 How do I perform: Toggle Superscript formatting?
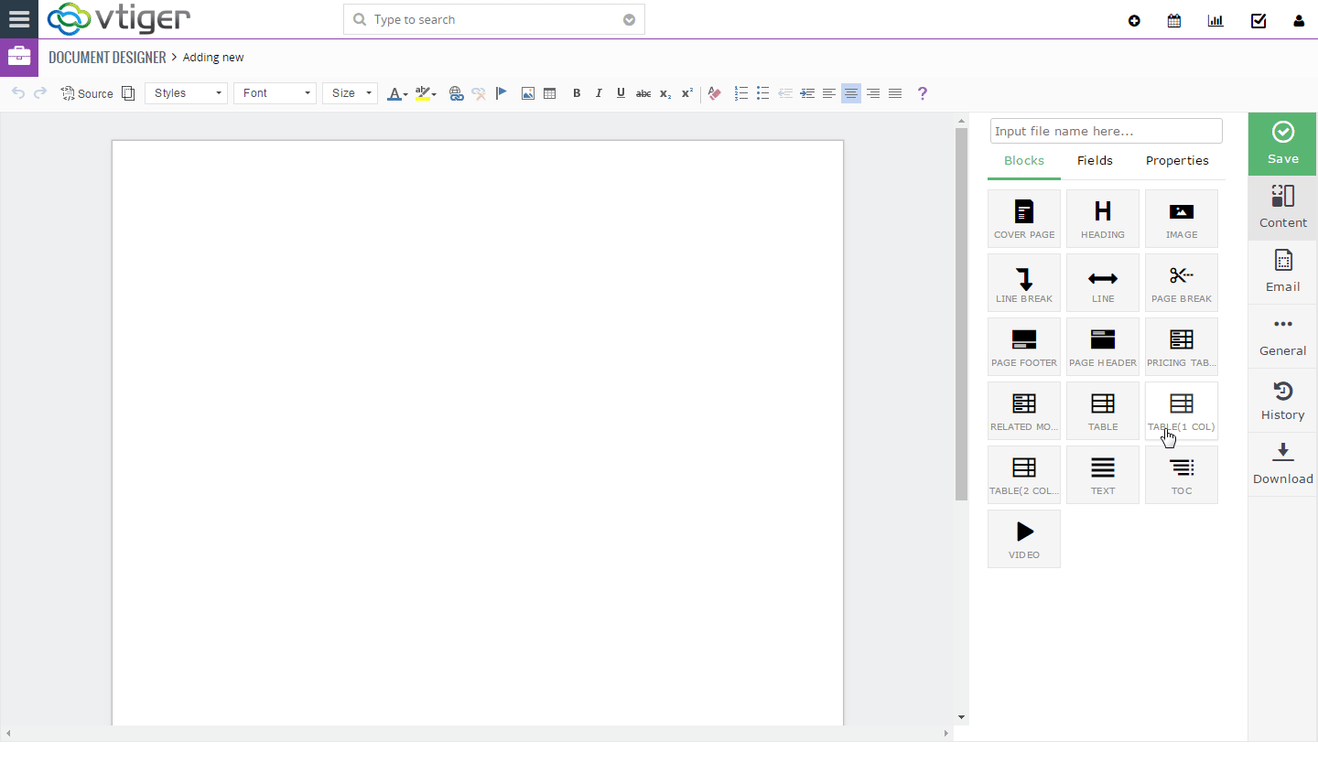(687, 93)
